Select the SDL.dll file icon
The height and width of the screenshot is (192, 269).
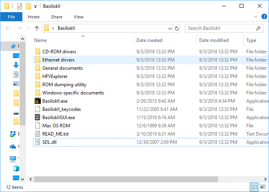click(38, 142)
